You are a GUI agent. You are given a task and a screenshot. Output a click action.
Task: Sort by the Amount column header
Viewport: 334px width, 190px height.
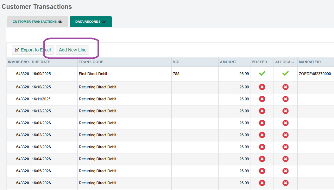click(x=228, y=62)
